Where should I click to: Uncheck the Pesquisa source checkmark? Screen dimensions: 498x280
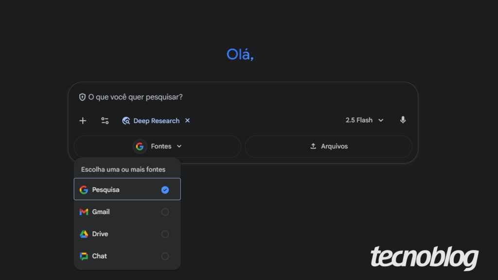click(x=165, y=190)
